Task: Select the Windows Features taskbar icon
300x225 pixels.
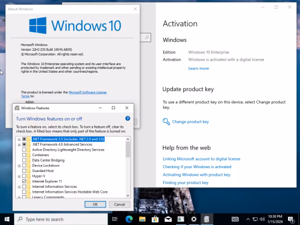Action: point(206,219)
